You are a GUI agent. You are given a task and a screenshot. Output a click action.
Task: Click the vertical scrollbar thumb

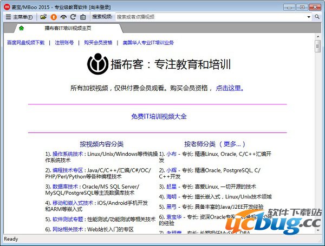click(x=317, y=46)
